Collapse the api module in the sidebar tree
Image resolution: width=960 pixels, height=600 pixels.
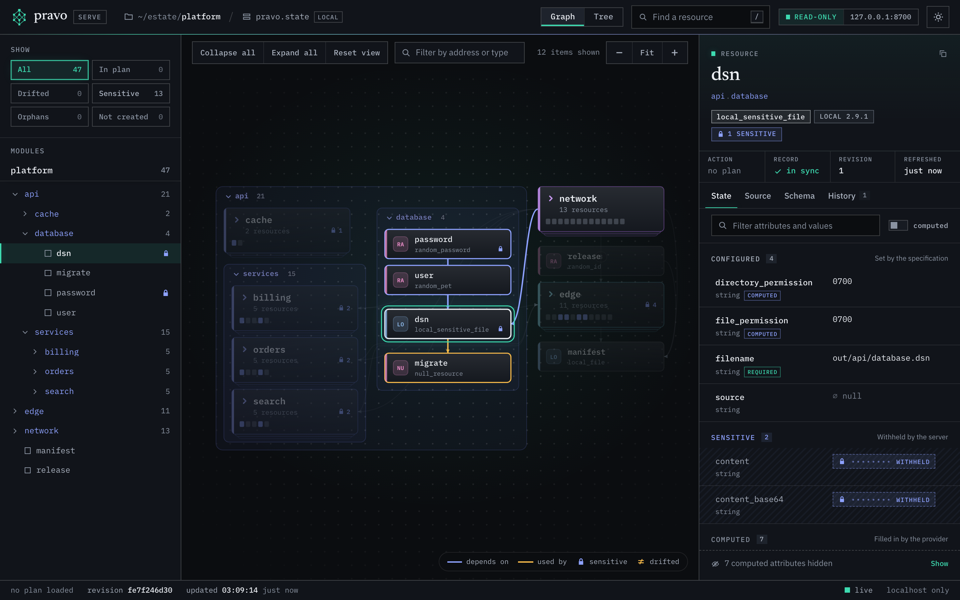(15, 194)
